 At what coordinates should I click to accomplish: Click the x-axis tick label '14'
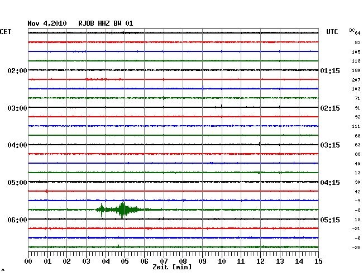(299, 261)
